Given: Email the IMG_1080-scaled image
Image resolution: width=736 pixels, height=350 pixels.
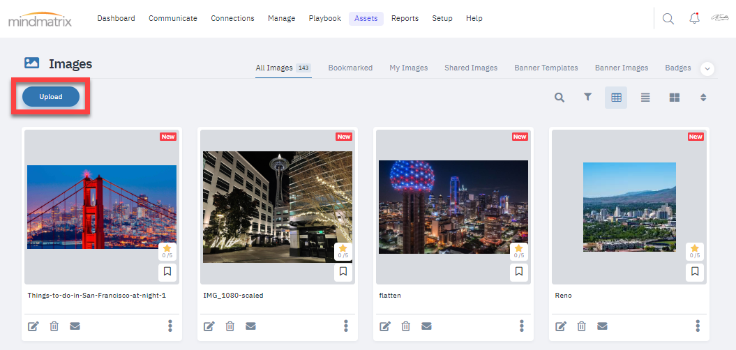Looking at the screenshot, I should pos(250,326).
